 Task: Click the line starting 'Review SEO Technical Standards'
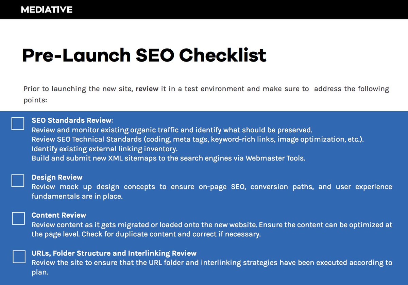(x=198, y=139)
